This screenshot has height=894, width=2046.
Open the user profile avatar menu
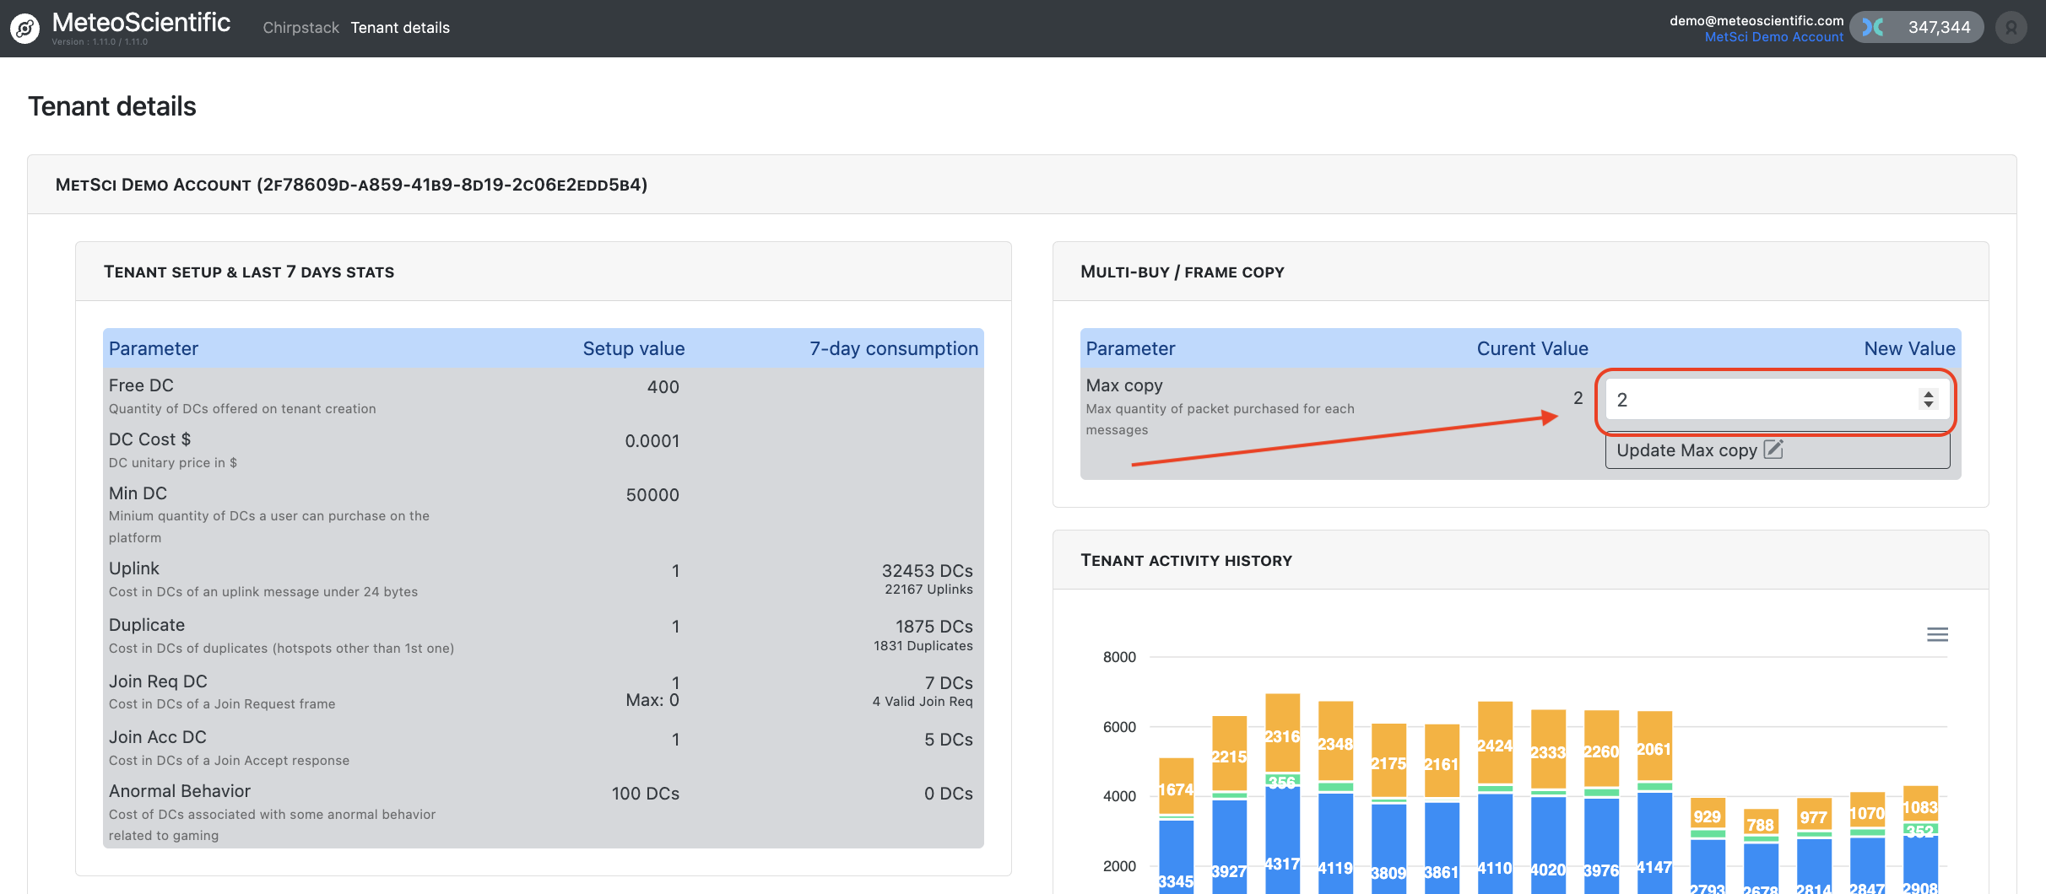[x=2011, y=27]
